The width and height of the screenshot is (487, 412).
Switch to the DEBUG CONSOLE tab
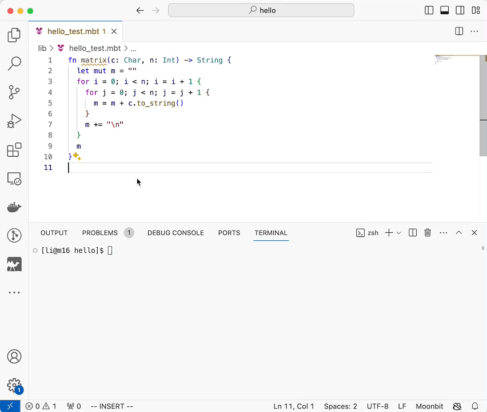(175, 233)
